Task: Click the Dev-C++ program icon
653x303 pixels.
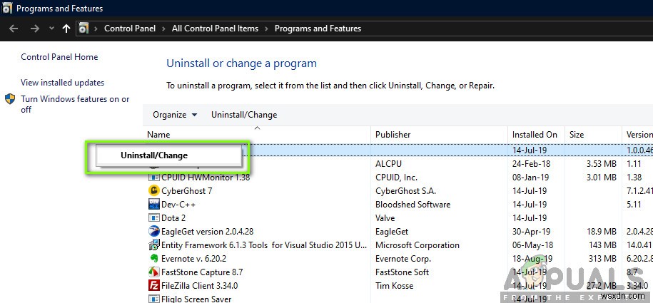Action: coord(153,205)
